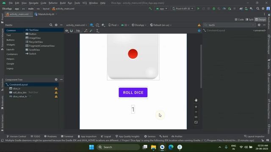Pick ImageView from Palette list
The image size is (271, 152).
tap(33, 38)
